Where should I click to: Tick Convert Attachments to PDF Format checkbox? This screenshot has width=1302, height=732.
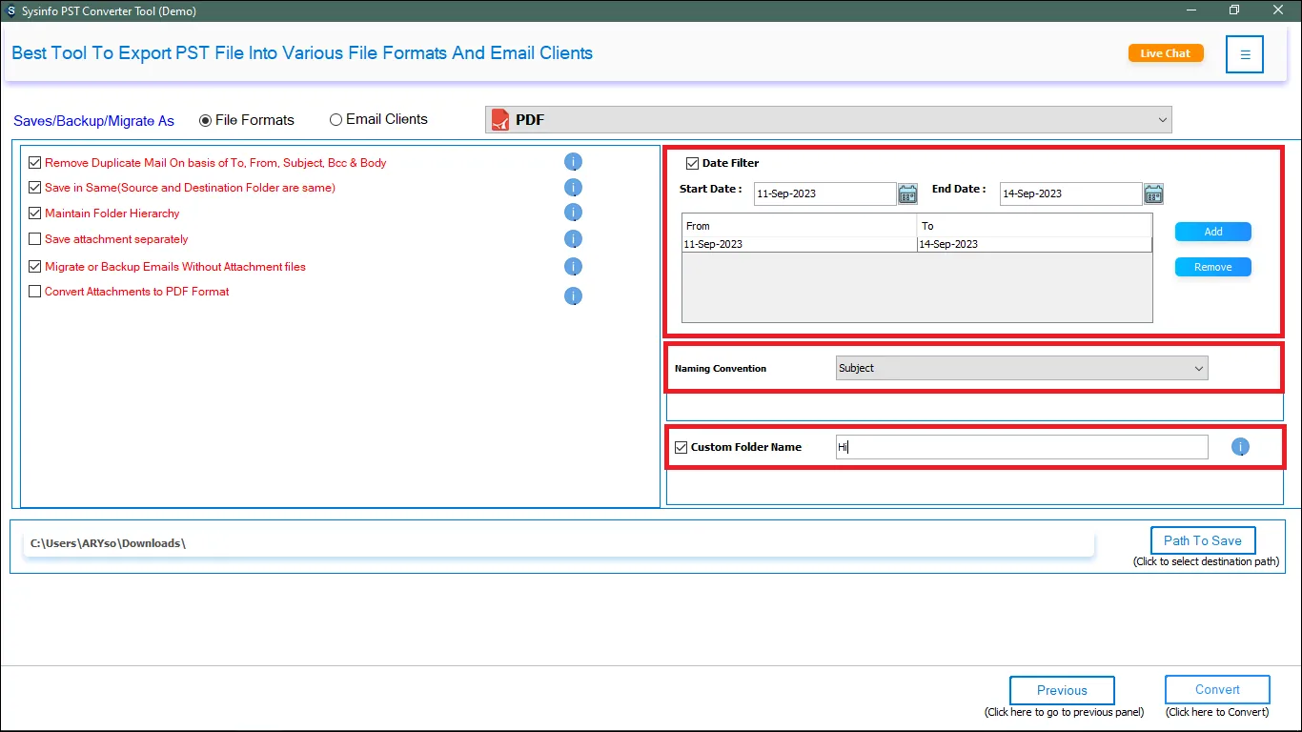tap(35, 292)
